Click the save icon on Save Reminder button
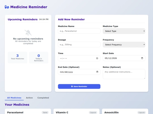The height and width of the screenshot is (114, 153). click(x=72, y=86)
